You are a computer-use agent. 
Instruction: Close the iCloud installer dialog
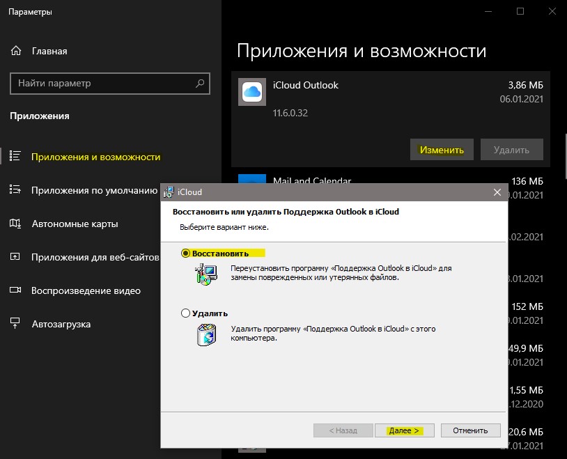497,192
